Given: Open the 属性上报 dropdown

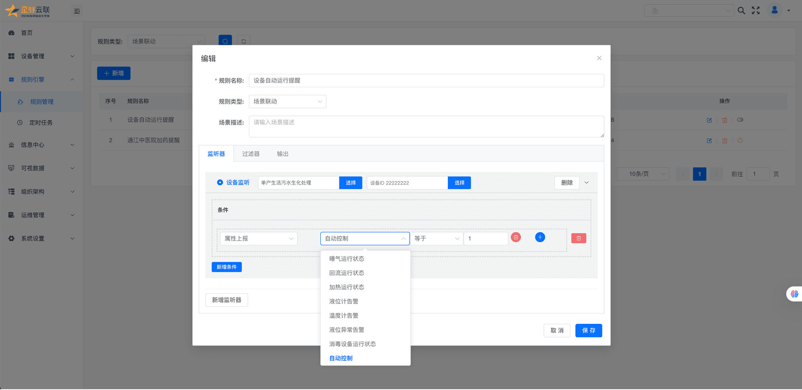Looking at the screenshot, I should (x=259, y=238).
